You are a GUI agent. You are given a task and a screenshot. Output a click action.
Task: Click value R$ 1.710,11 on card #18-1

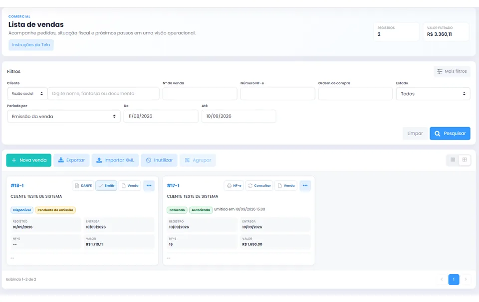94,244
